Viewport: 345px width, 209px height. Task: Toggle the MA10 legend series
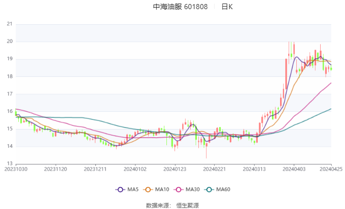(x=156, y=189)
